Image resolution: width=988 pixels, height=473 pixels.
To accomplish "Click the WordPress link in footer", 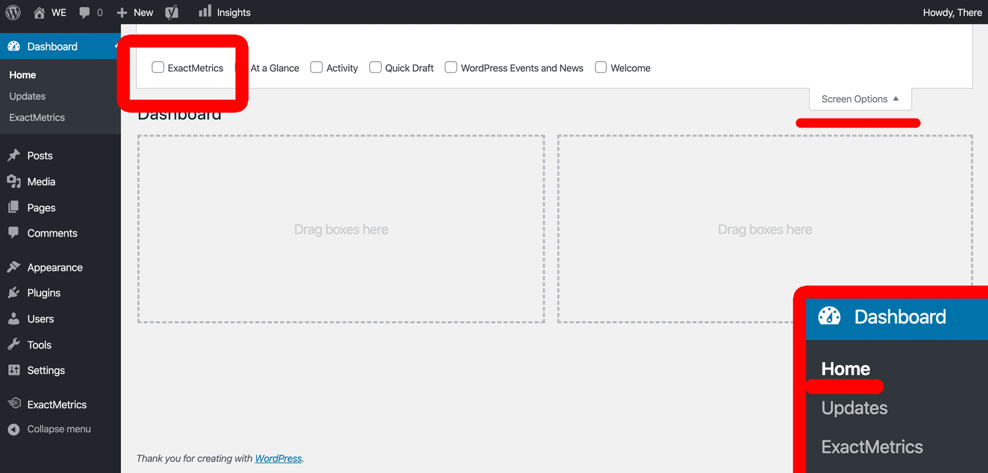I will click(x=278, y=458).
